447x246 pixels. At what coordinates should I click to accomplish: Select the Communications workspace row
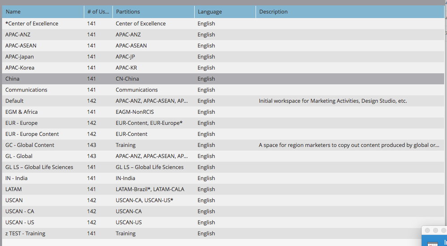coord(223,90)
